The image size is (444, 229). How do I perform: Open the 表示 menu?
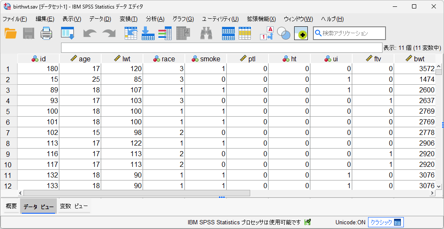click(72, 19)
